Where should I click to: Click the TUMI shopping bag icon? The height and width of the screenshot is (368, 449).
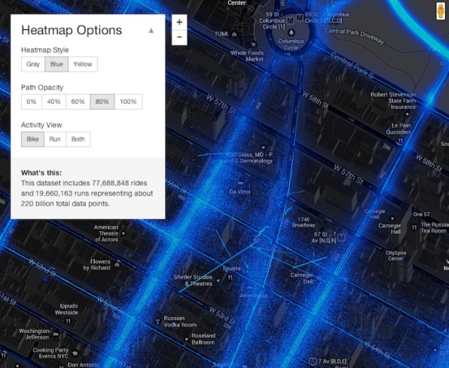234,34
